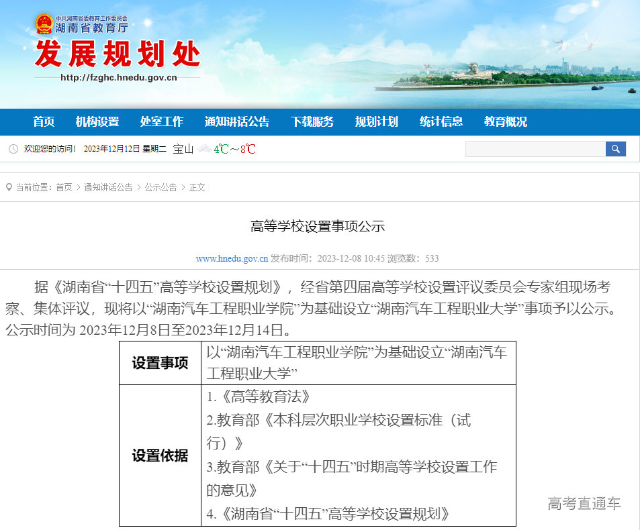Viewport: 640px width, 530px height.
Task: Open the 处室工作 navigation menu item
Action: (162, 121)
